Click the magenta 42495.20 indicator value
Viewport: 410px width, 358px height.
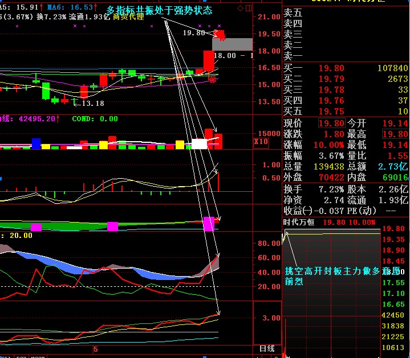coord(37,119)
